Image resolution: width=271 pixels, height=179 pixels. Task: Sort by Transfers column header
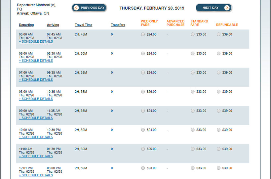click(118, 25)
